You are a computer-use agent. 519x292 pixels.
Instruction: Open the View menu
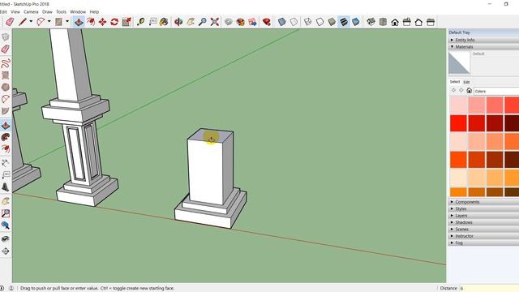(15, 11)
